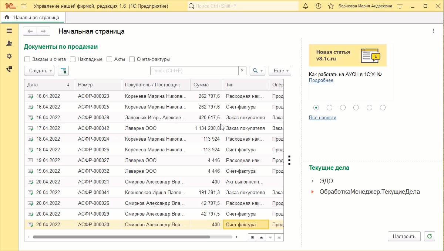
Task: Click the refresh icon next to Настроить
Action: [430, 237]
